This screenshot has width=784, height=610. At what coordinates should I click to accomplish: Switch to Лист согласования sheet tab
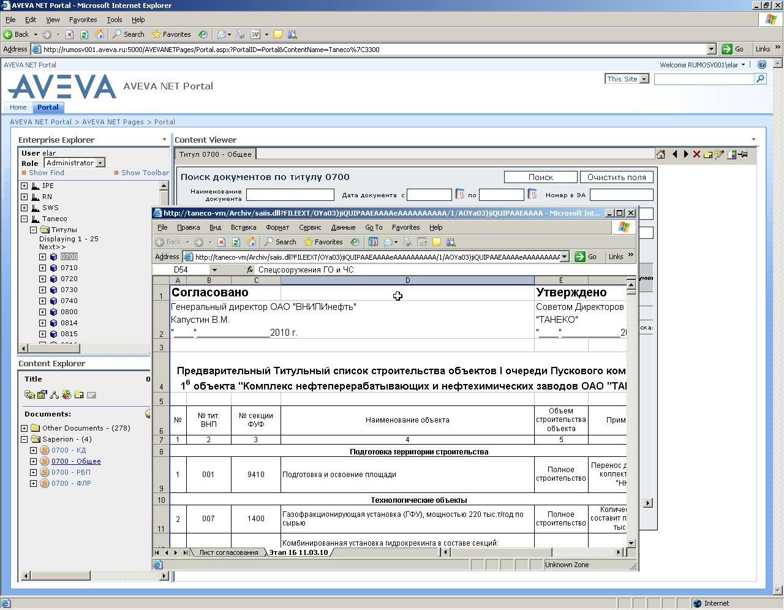click(x=228, y=552)
